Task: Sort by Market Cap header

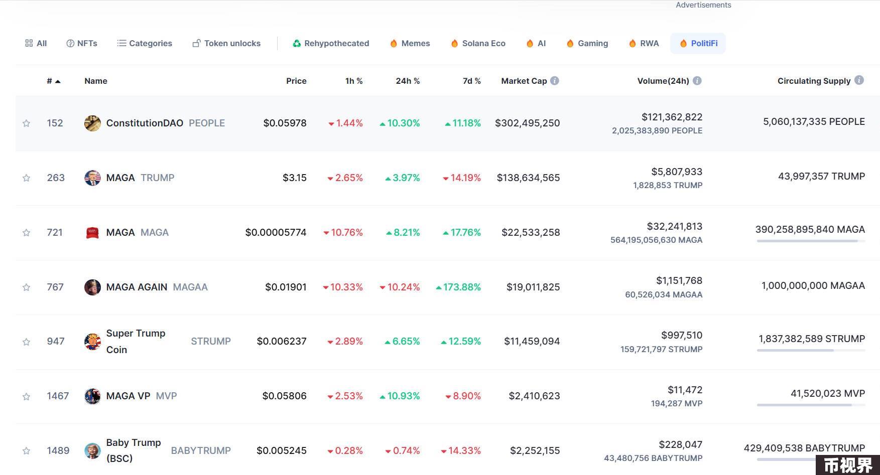Action: pos(524,81)
